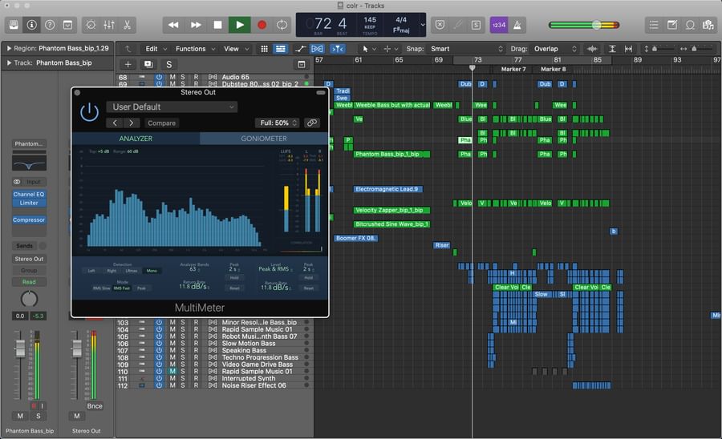The width and height of the screenshot is (722, 439).
Task: Go to next preset arrow
Action: (x=132, y=123)
